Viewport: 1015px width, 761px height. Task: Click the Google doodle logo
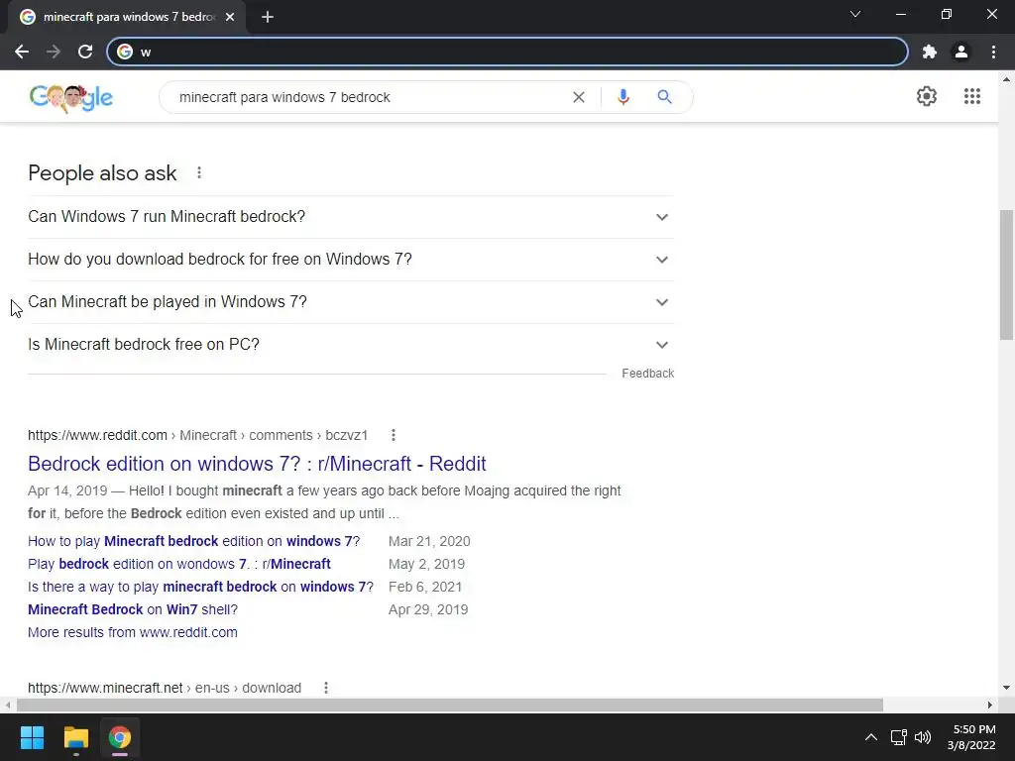tap(71, 98)
